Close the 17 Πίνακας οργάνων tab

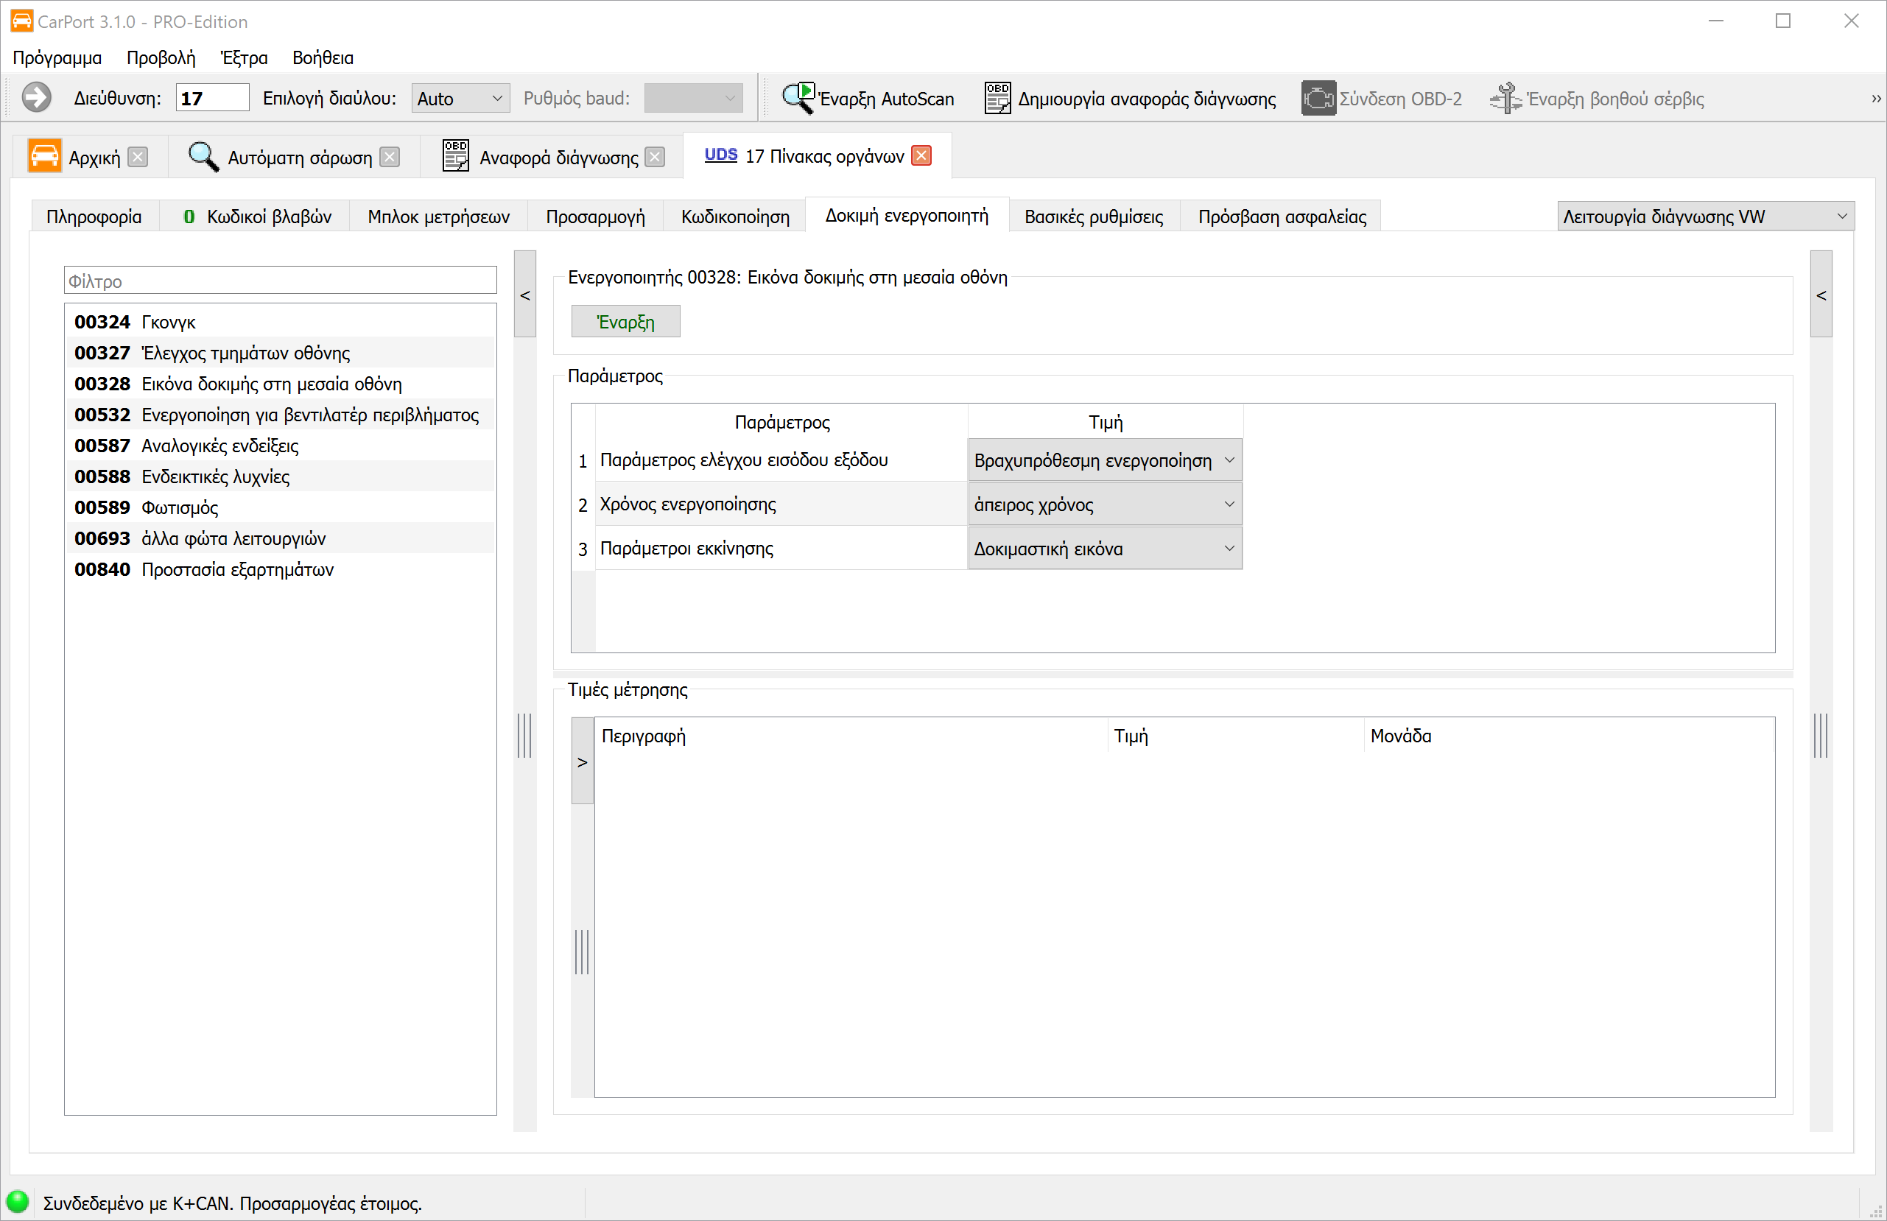[921, 156]
